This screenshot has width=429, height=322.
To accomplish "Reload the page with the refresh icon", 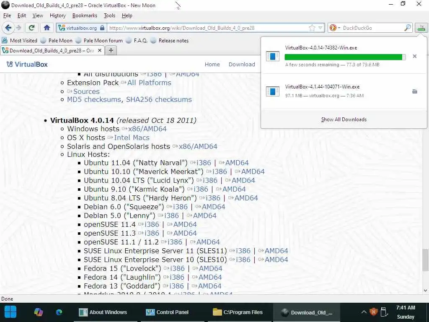I will coord(31,28).
